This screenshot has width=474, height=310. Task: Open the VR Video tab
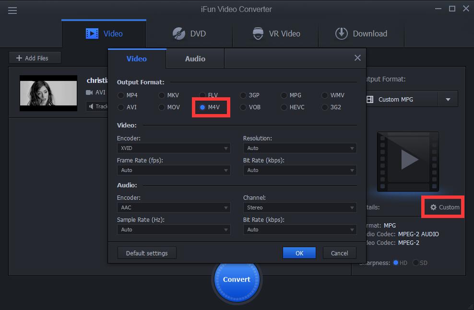coord(276,34)
